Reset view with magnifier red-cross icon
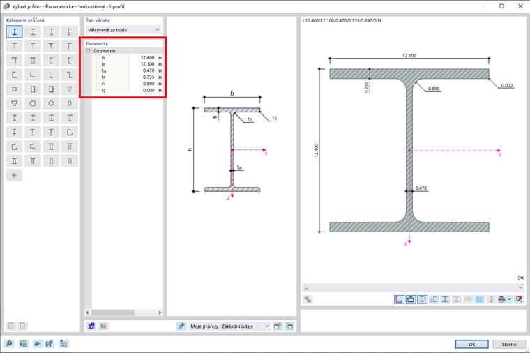This screenshot has width=530, height=353. pos(519,299)
